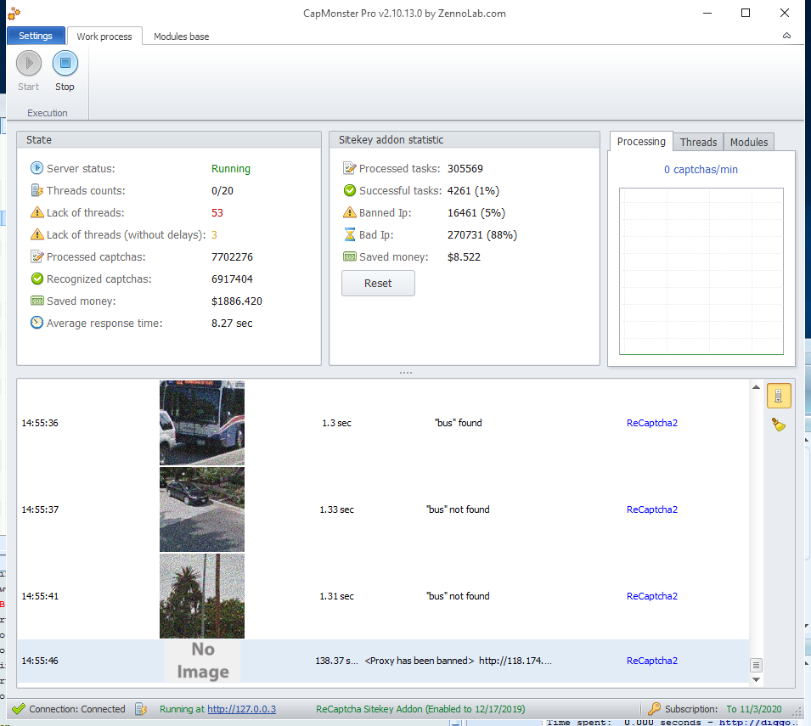
Task: Collapse the ribbon with the chevron
Action: pyautogui.click(x=786, y=37)
